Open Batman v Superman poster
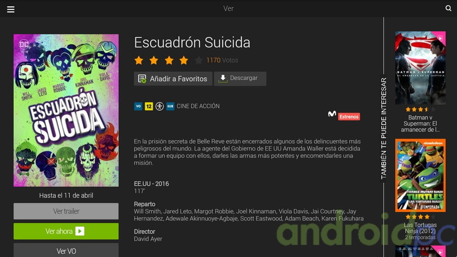 420,68
